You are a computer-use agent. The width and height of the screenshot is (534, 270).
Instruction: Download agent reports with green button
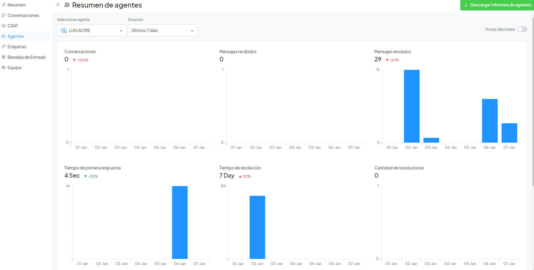pos(497,5)
